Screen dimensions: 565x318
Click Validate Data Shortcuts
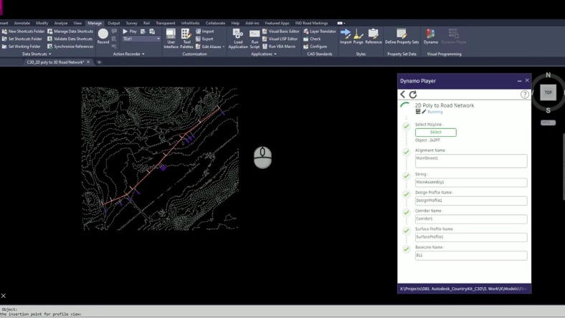pos(70,39)
